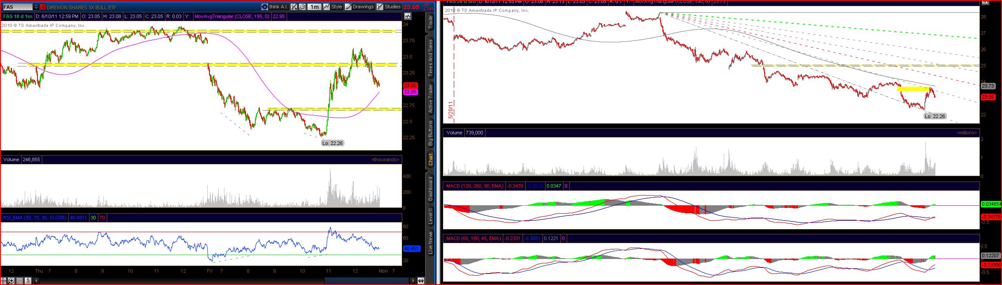Image resolution: width=1002 pixels, height=285 pixels.
Task: Expand the FAS symbol dropdown arrow
Action: coord(36,7)
